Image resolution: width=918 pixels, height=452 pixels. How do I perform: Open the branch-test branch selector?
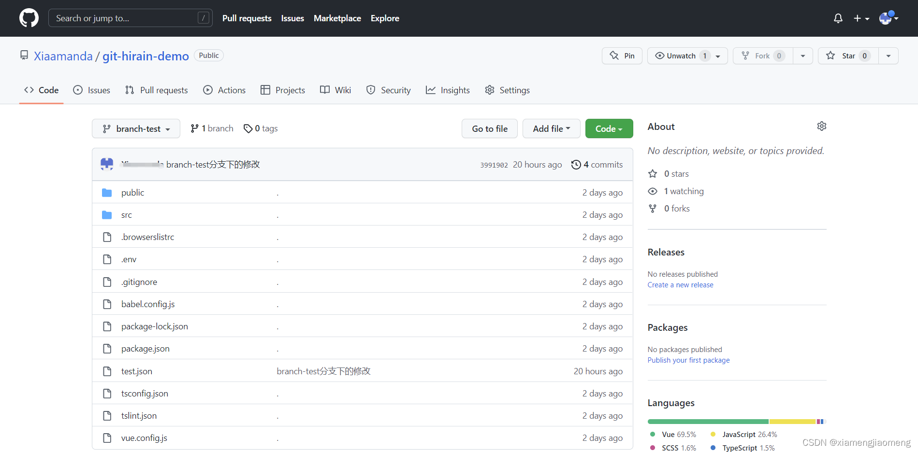click(136, 128)
